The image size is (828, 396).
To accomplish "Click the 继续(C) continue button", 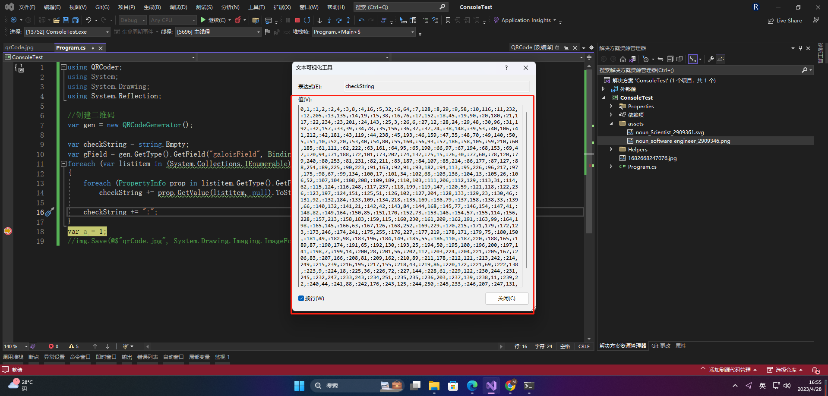I will click(213, 20).
